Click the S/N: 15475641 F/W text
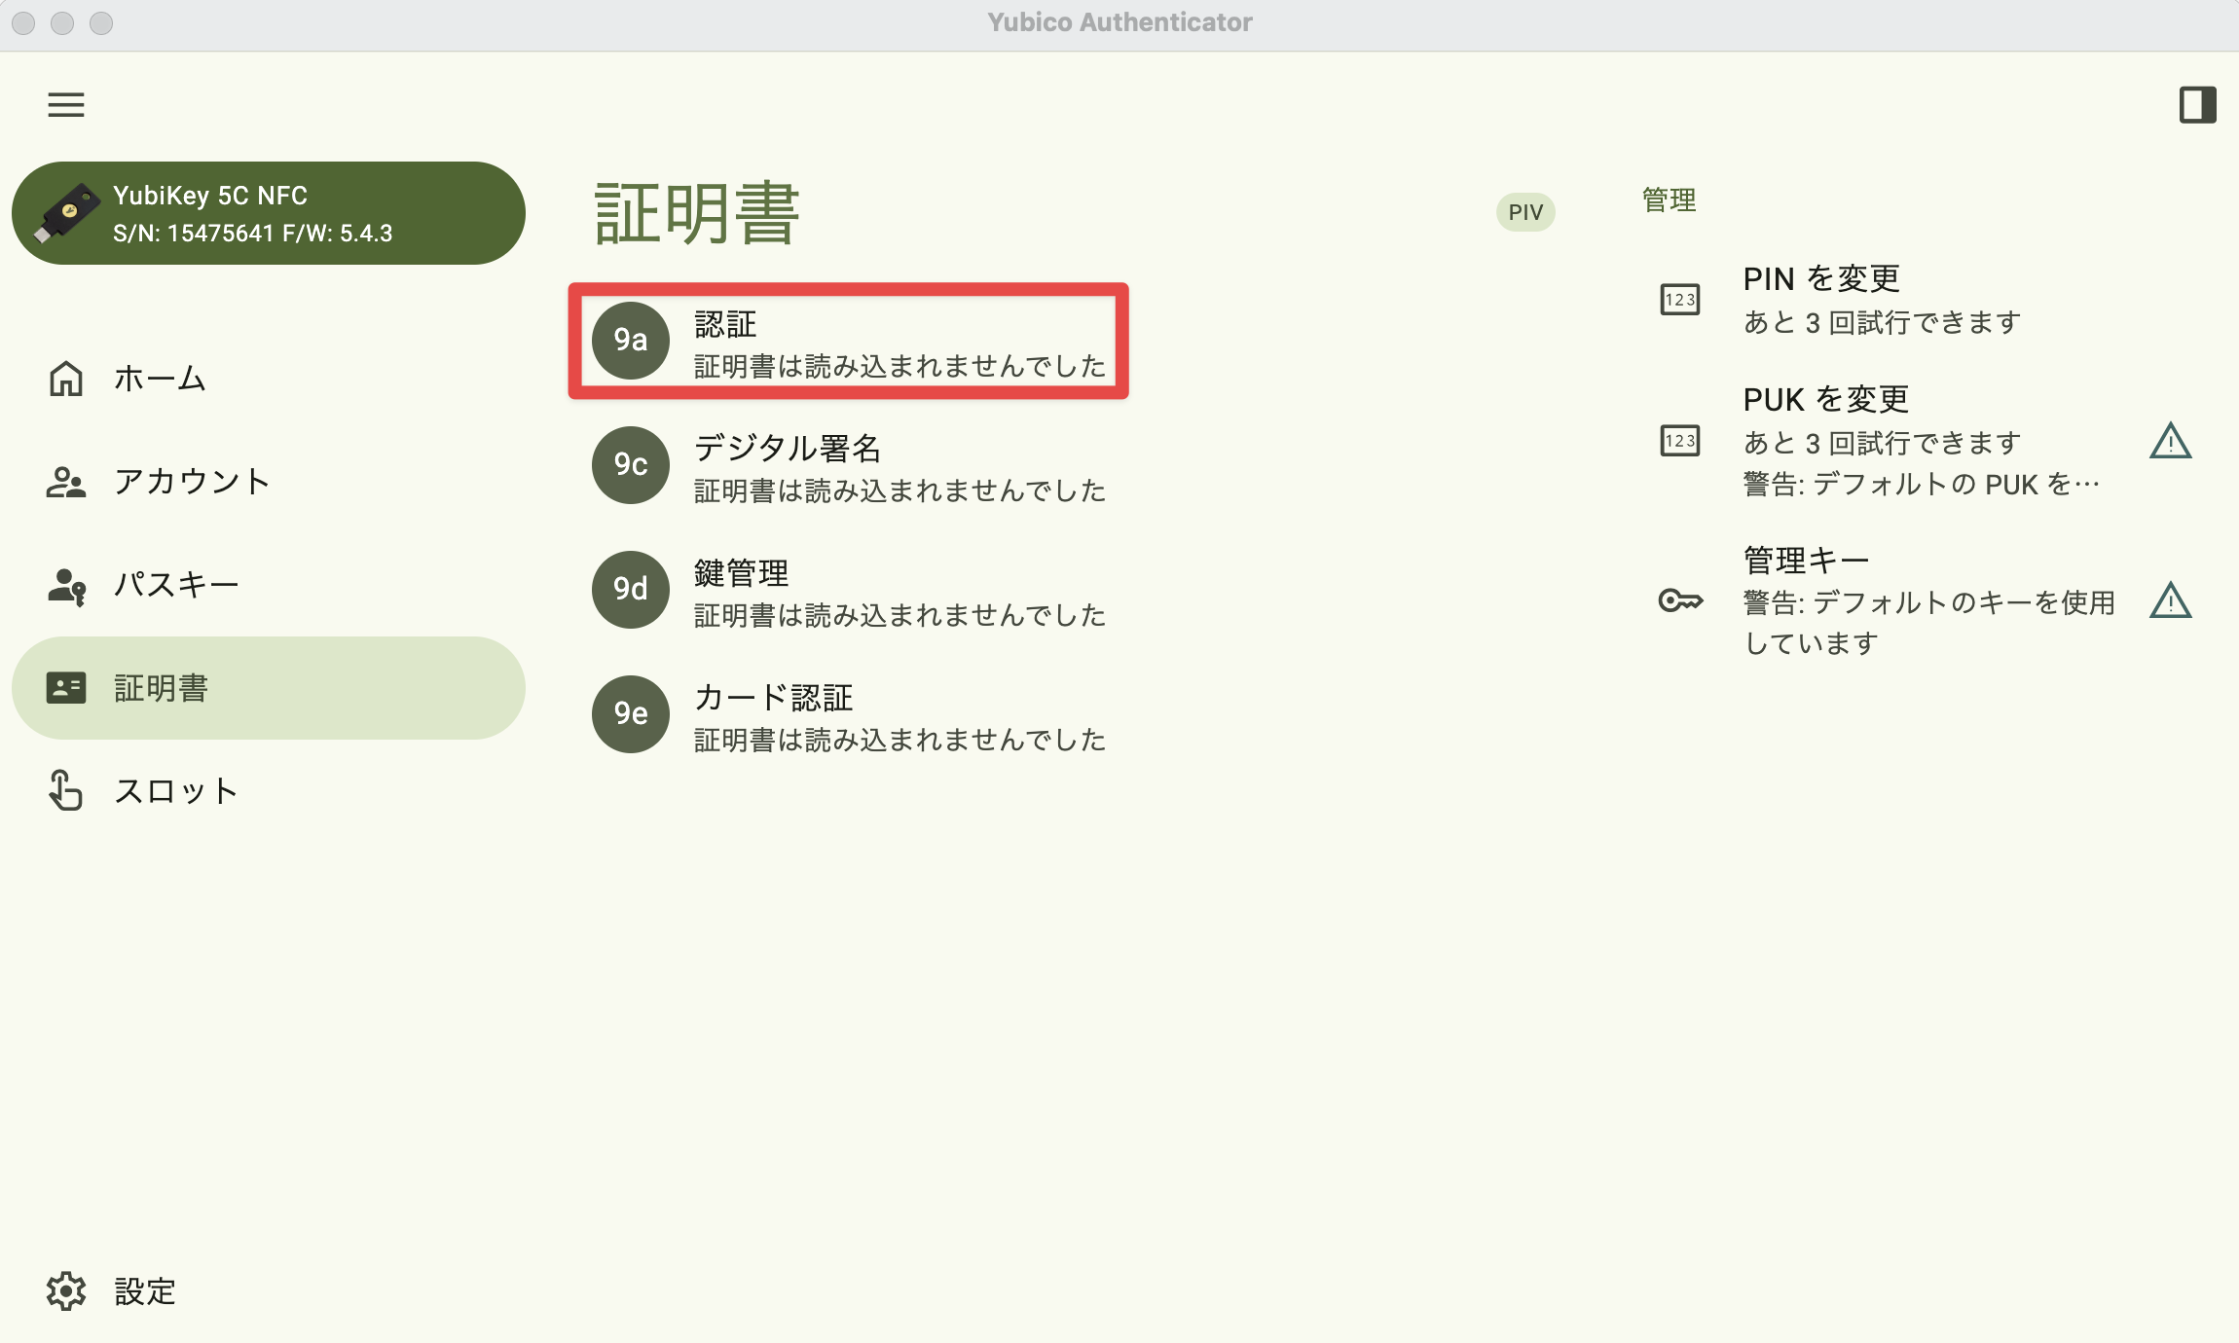The image size is (2239, 1343). click(x=253, y=234)
